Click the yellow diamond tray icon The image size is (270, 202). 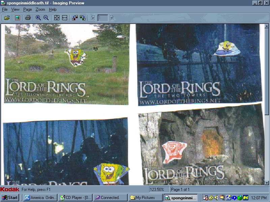(x=212, y=198)
